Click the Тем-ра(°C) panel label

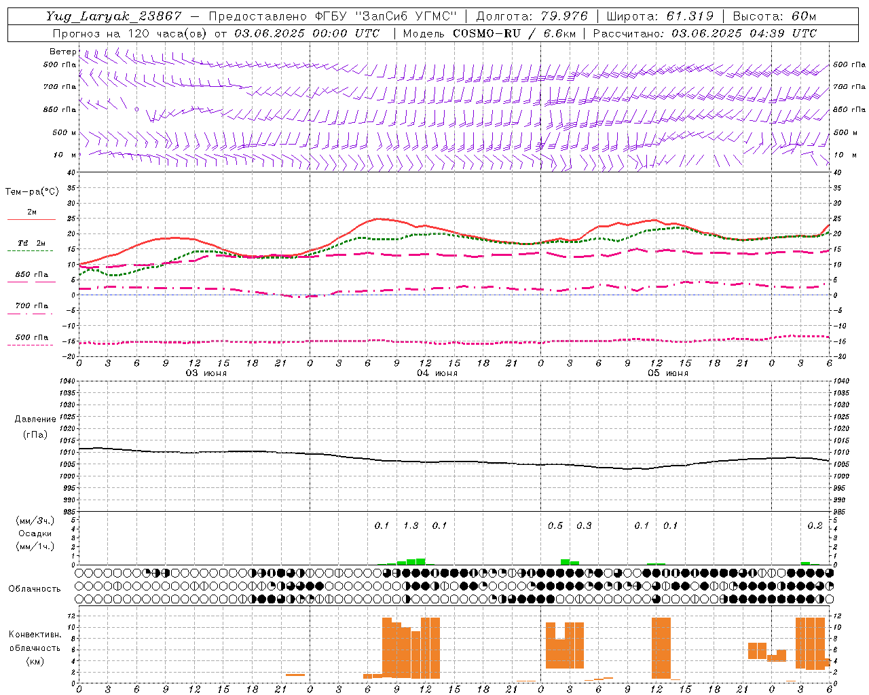pos(32,192)
